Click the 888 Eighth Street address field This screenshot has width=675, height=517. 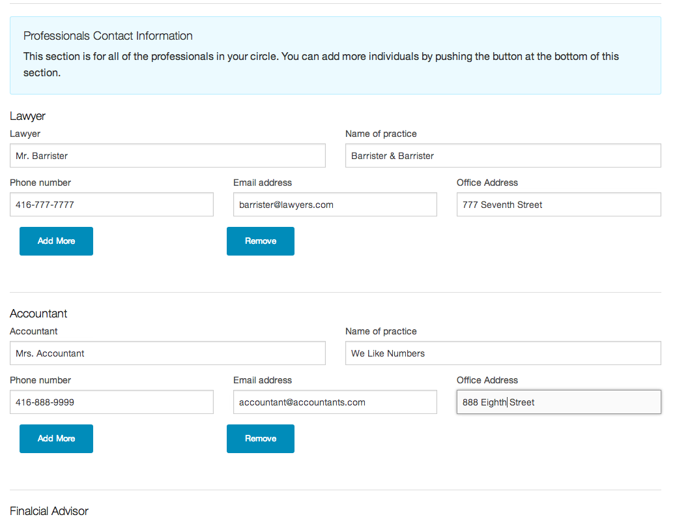[558, 402]
